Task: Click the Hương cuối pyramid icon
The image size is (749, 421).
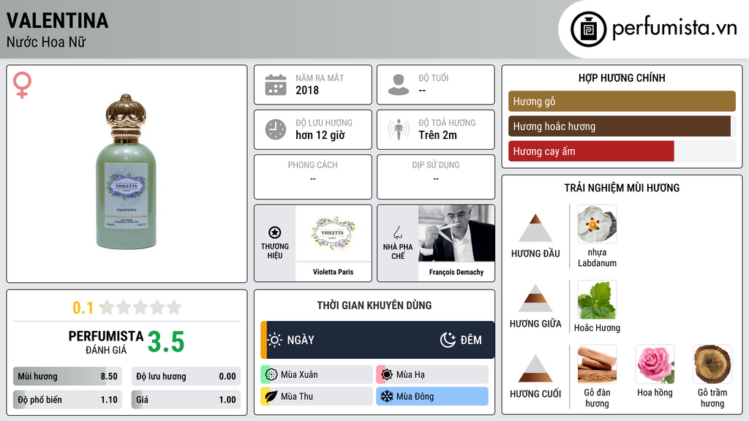Action: (x=535, y=368)
